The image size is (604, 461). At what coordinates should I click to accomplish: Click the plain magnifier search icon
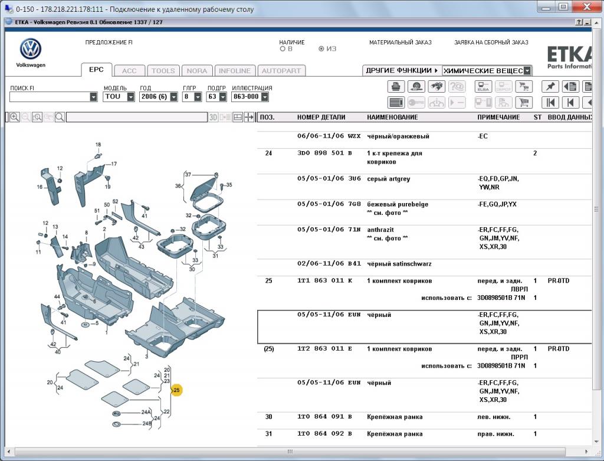click(x=60, y=117)
